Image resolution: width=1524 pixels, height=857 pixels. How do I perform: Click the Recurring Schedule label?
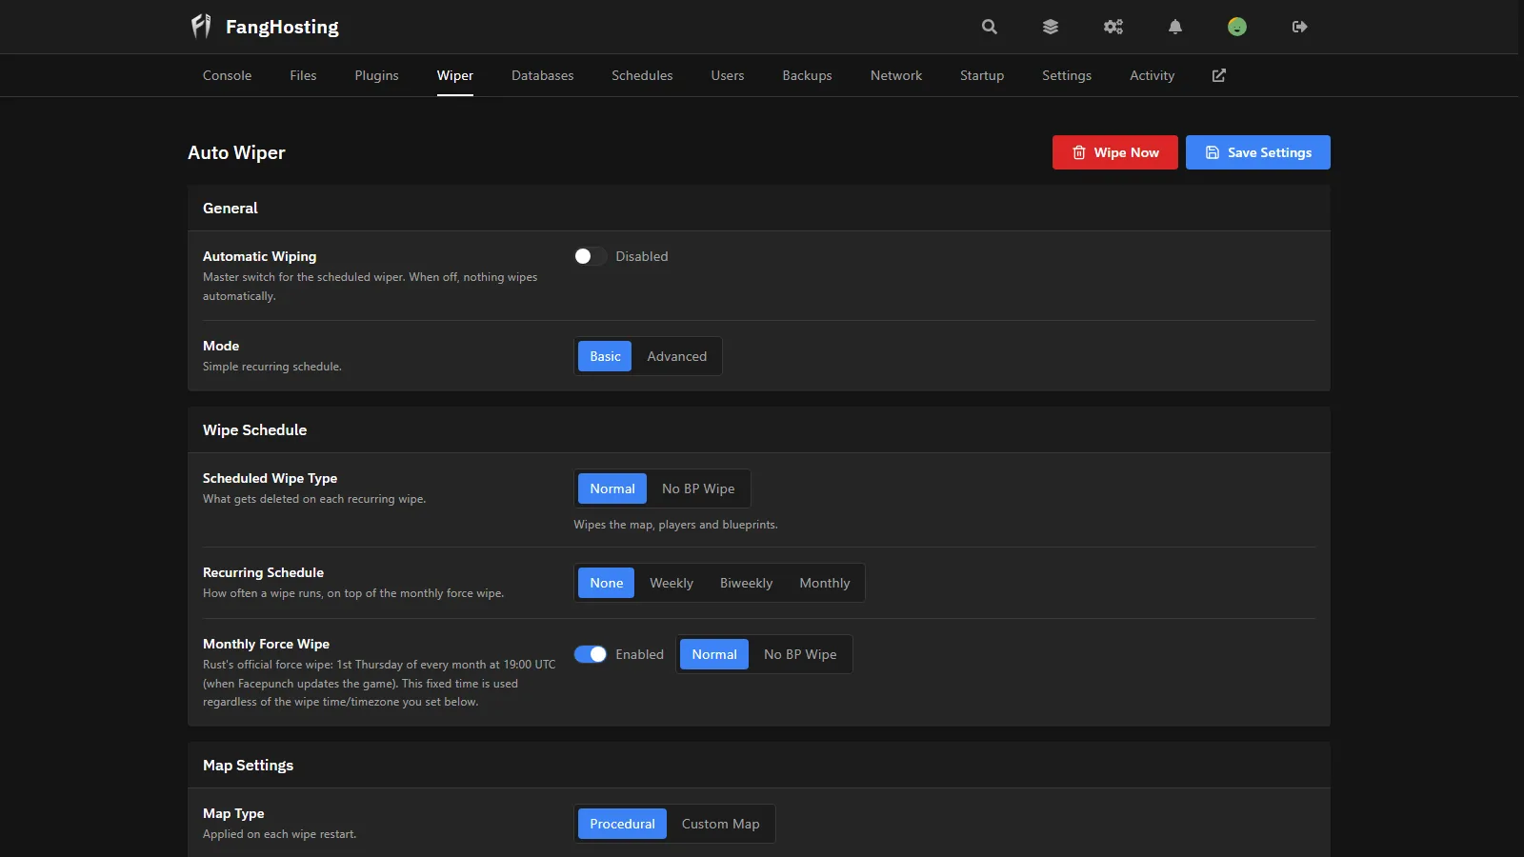click(x=263, y=572)
